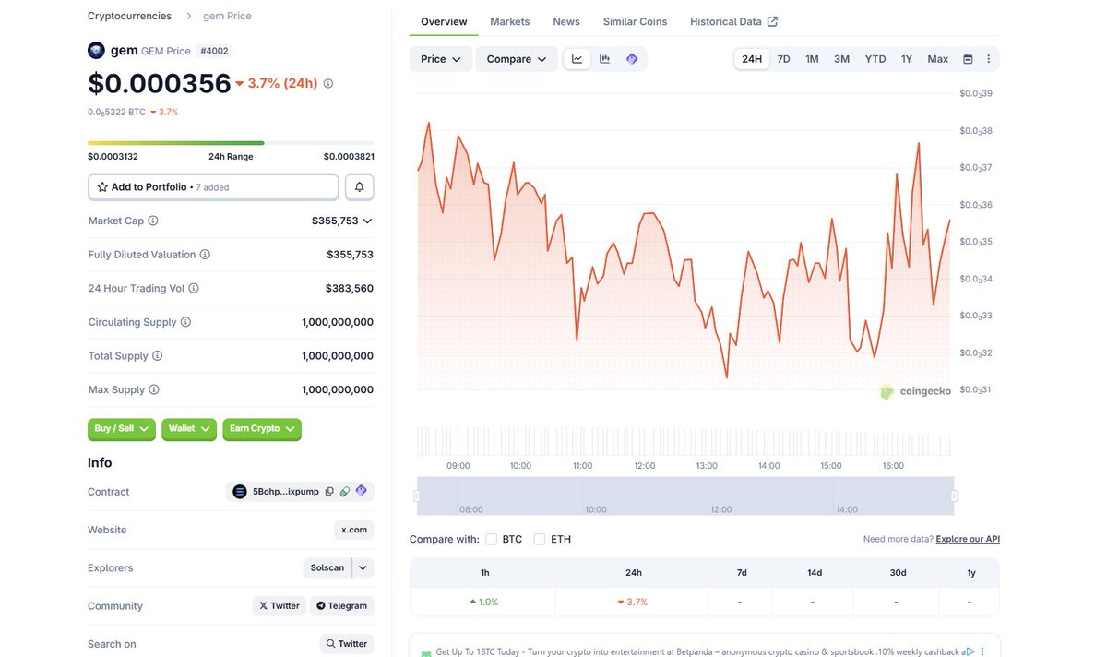This screenshot has width=1107, height=657.
Task: Click info icon beside Fully Diluted Valuation
Action: pos(205,255)
